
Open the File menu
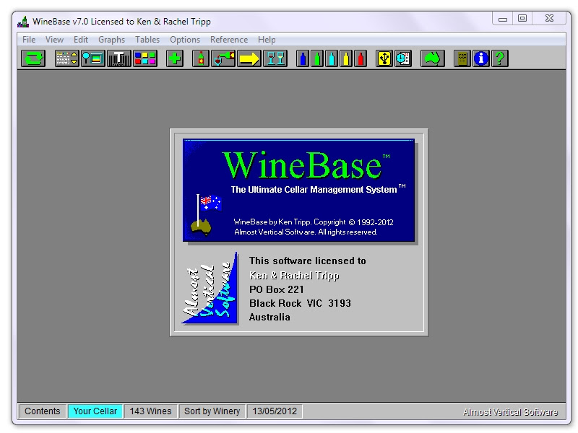coord(29,40)
